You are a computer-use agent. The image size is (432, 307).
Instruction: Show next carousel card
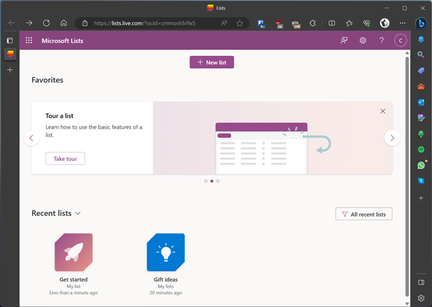(x=392, y=138)
